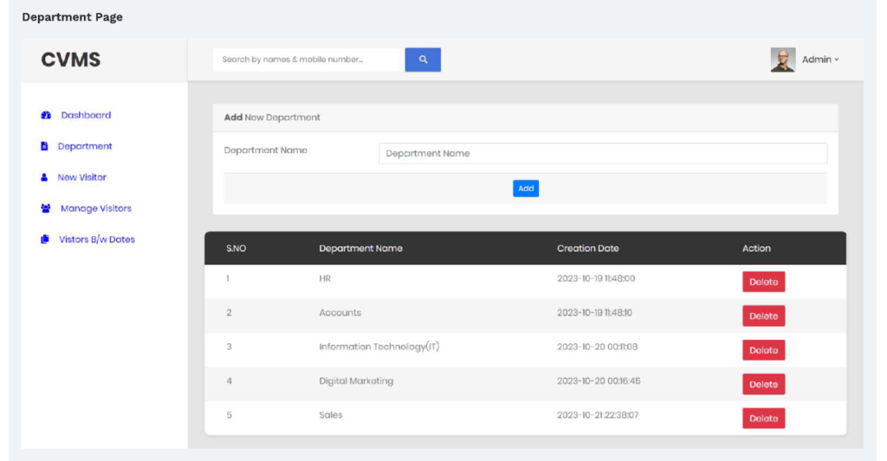Viewport: 887px width, 461px height.
Task: Click the Add New Department heading
Action: click(x=272, y=118)
